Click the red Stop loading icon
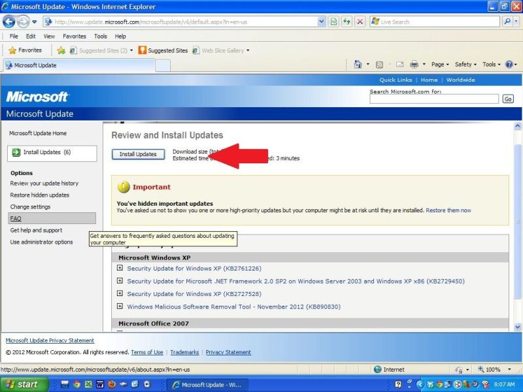 tap(360, 22)
